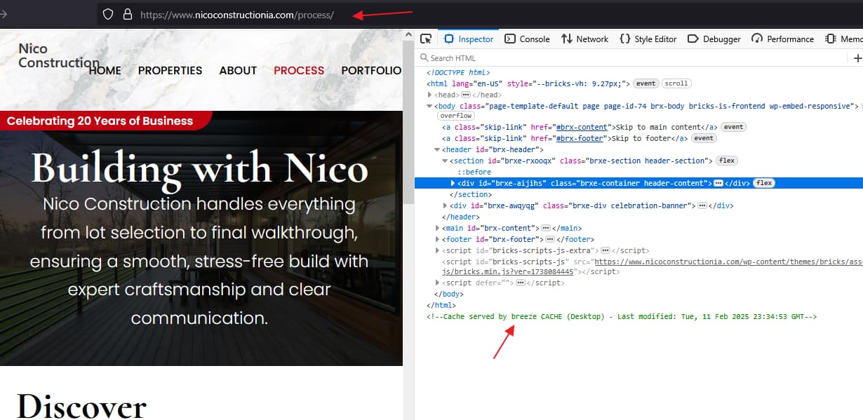This screenshot has height=420, width=863.
Task: Open the Network tab
Action: (584, 39)
